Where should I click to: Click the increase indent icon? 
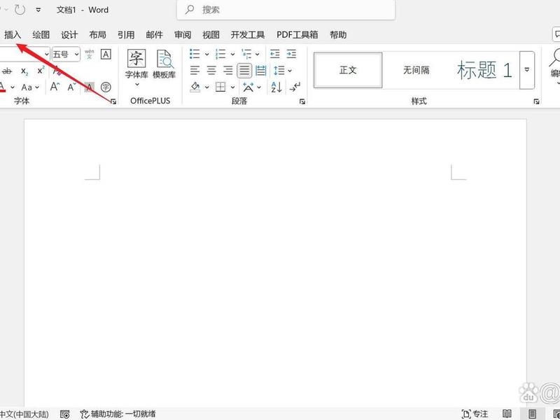click(291, 54)
